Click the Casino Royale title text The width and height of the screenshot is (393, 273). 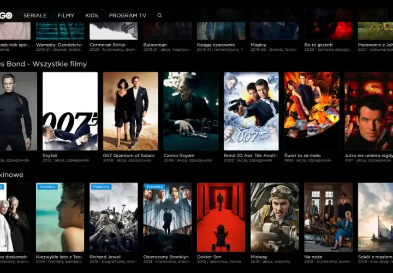[x=178, y=156]
